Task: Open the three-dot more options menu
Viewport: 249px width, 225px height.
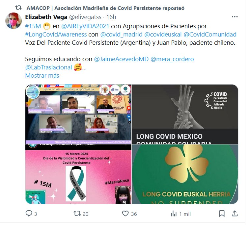Action: coord(235,17)
